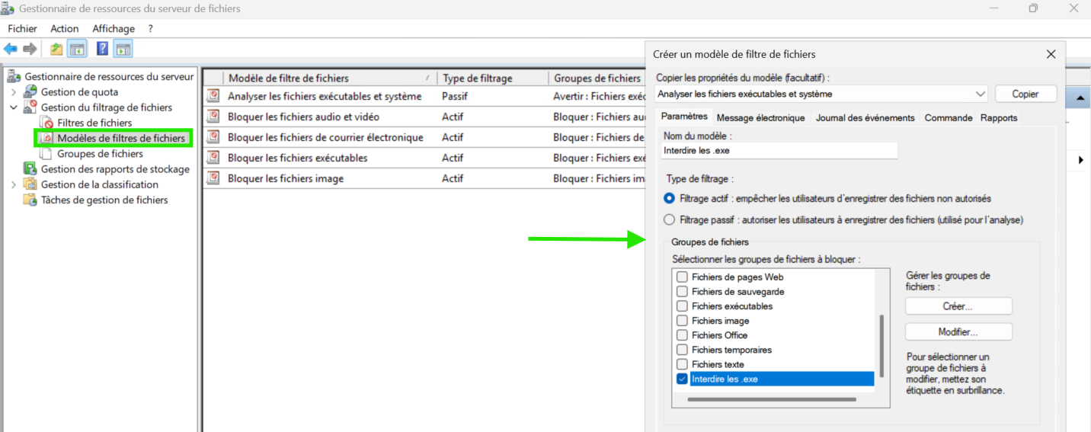
Task: Open the Copier les propriétés du modèle dropdown
Action: 980,94
